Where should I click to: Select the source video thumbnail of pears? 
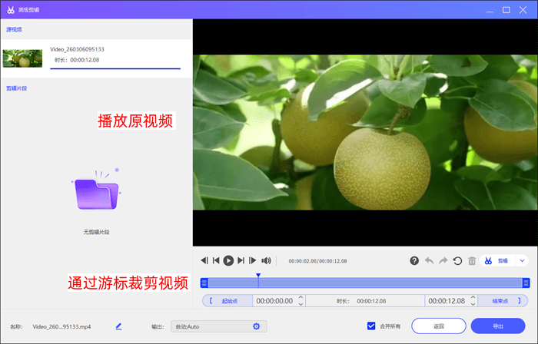pyautogui.click(x=22, y=58)
